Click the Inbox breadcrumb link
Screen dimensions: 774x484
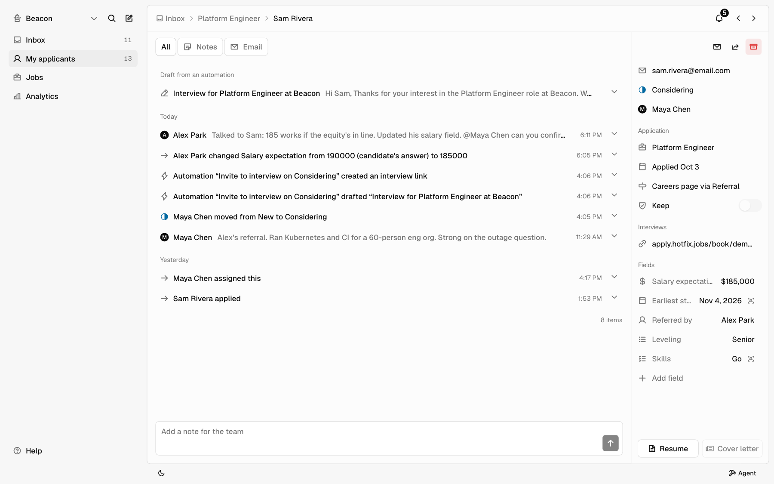(171, 18)
